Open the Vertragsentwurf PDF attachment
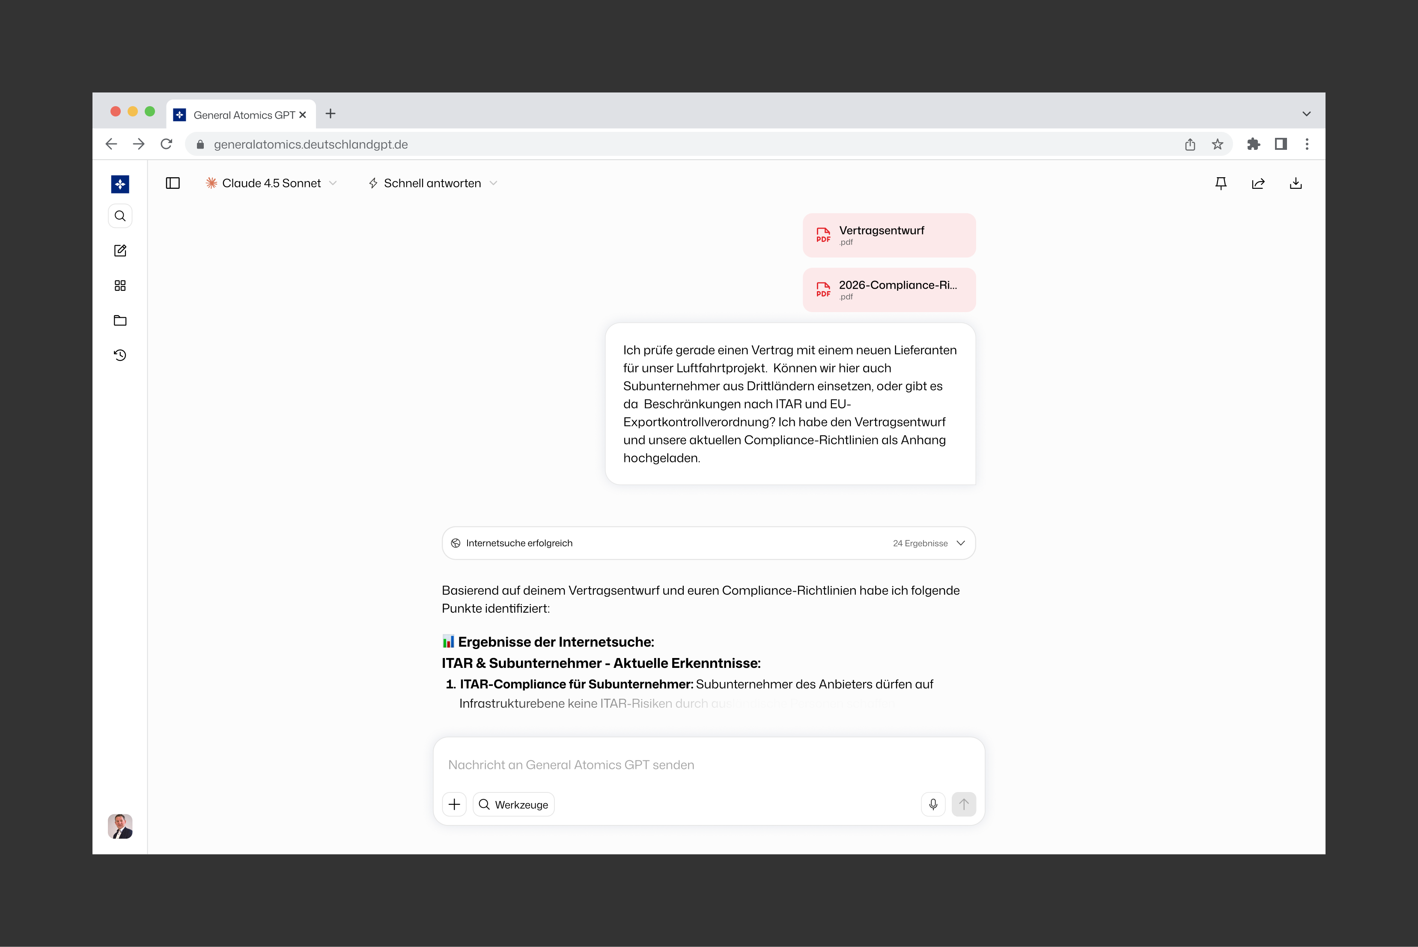Image resolution: width=1418 pixels, height=947 pixels. pos(889,235)
